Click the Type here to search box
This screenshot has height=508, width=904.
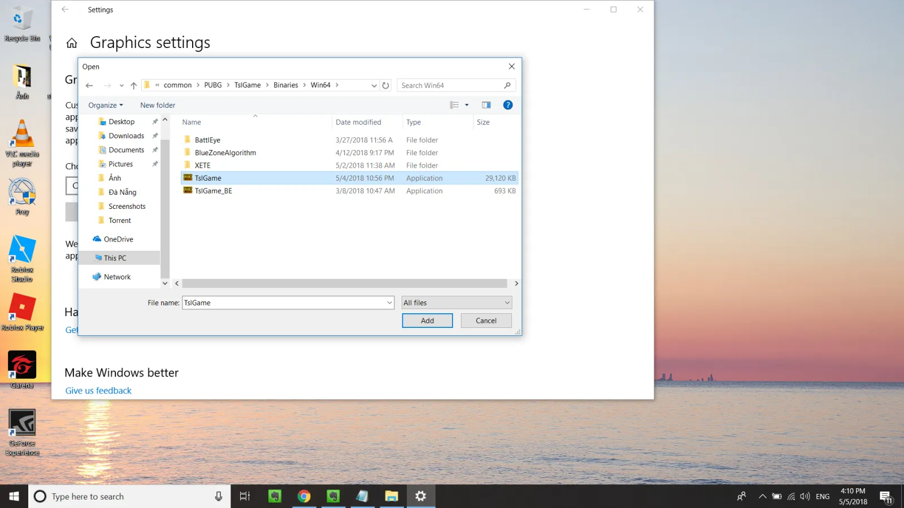click(x=129, y=496)
